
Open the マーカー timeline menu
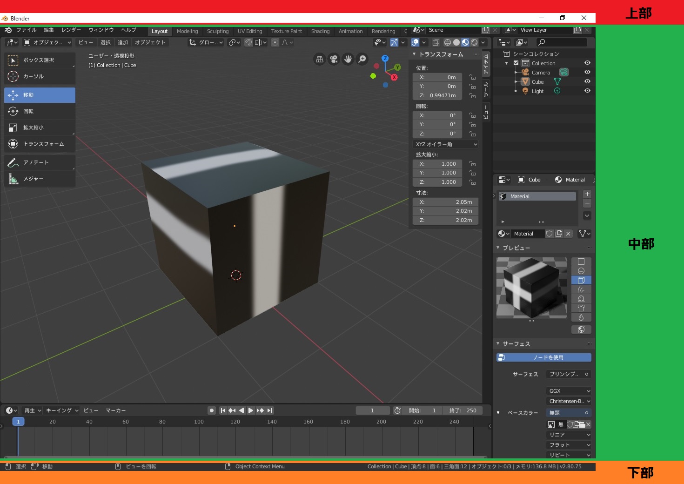[116, 410]
